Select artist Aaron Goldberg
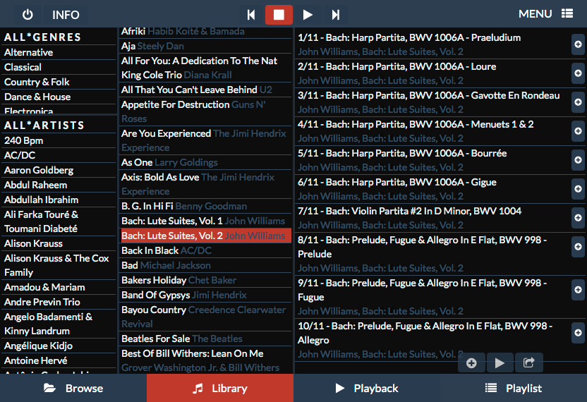The height and width of the screenshot is (402, 587). [x=59, y=170]
